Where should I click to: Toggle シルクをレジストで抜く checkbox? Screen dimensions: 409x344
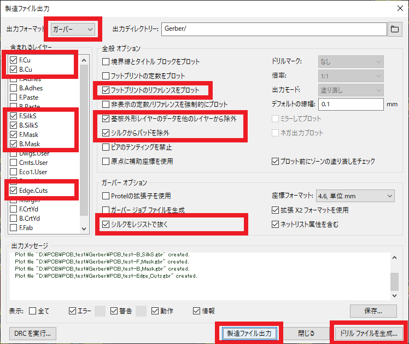[x=107, y=224]
